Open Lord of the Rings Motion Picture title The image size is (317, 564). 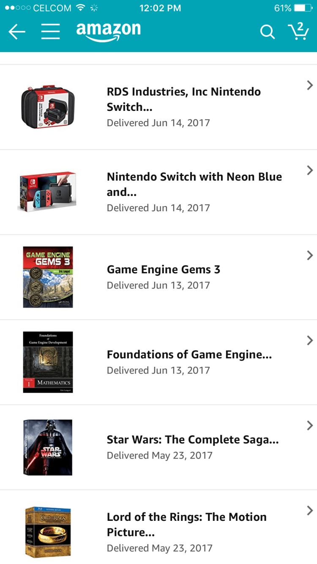pyautogui.click(x=187, y=524)
